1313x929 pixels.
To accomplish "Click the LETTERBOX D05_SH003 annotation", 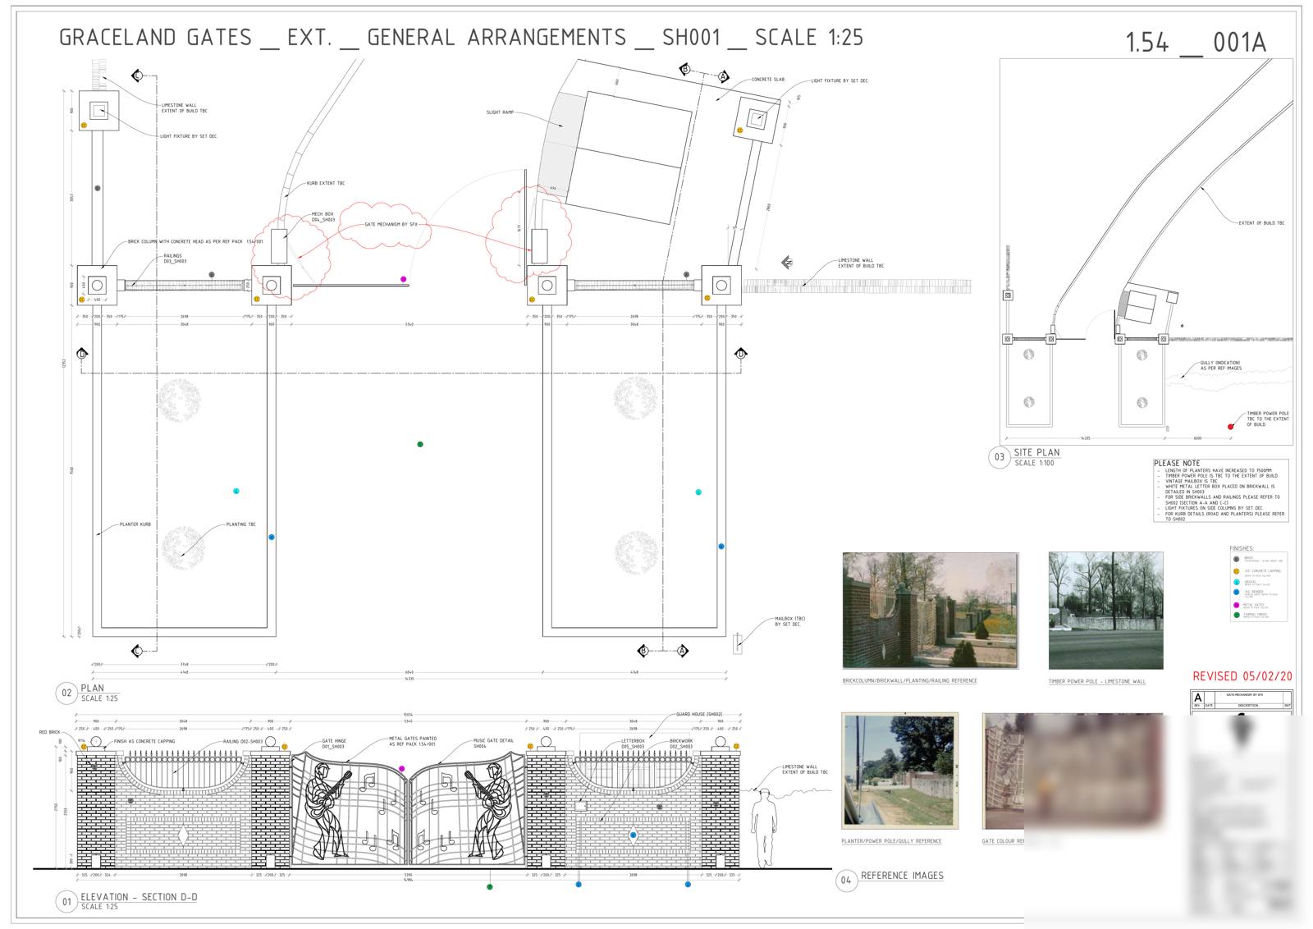I will [x=634, y=744].
